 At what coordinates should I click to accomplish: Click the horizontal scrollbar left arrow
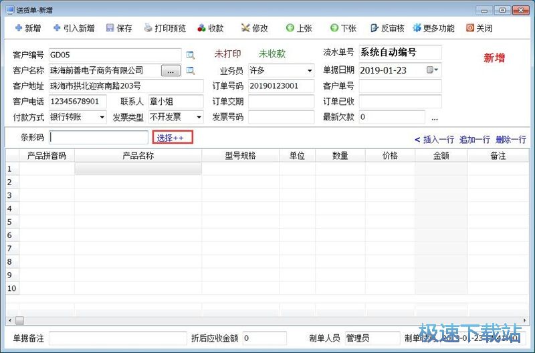coord(10,321)
